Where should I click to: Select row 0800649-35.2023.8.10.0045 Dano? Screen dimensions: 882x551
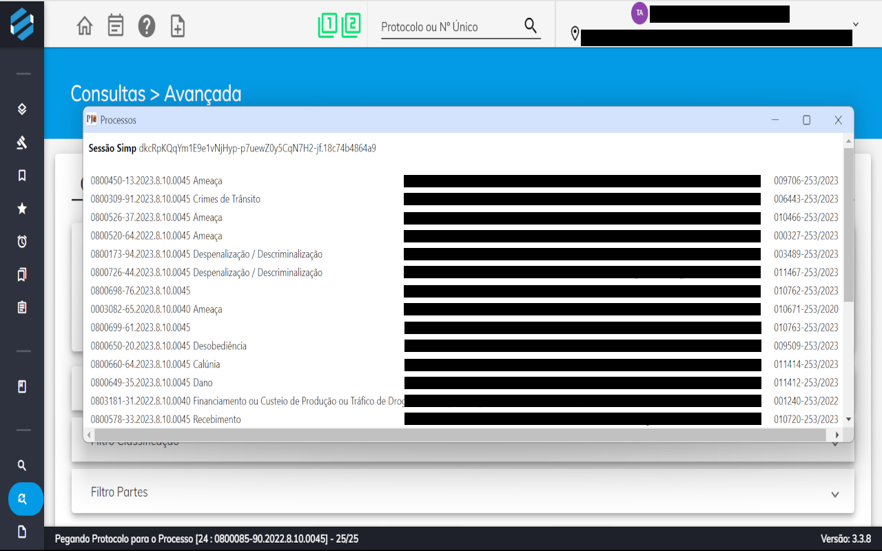(x=464, y=382)
